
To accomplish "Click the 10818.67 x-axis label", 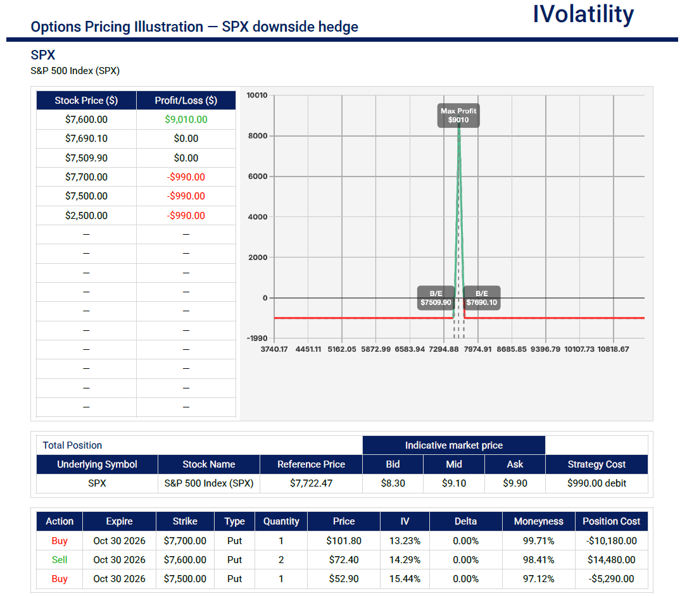I will pos(613,349).
